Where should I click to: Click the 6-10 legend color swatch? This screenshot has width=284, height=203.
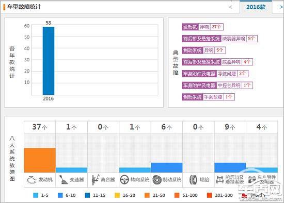tap(60, 195)
